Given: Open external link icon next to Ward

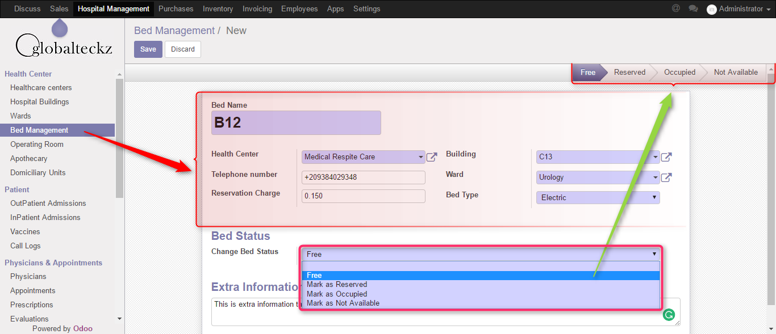Looking at the screenshot, I should coord(666,177).
